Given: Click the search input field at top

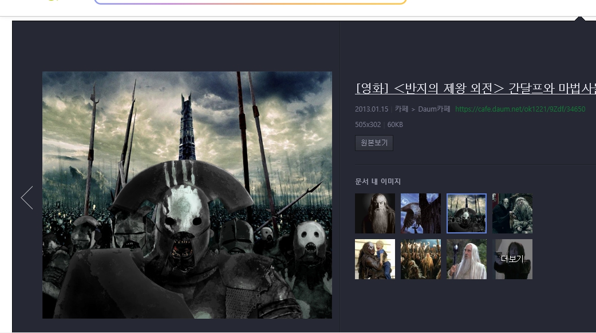Looking at the screenshot, I should (251, 2).
